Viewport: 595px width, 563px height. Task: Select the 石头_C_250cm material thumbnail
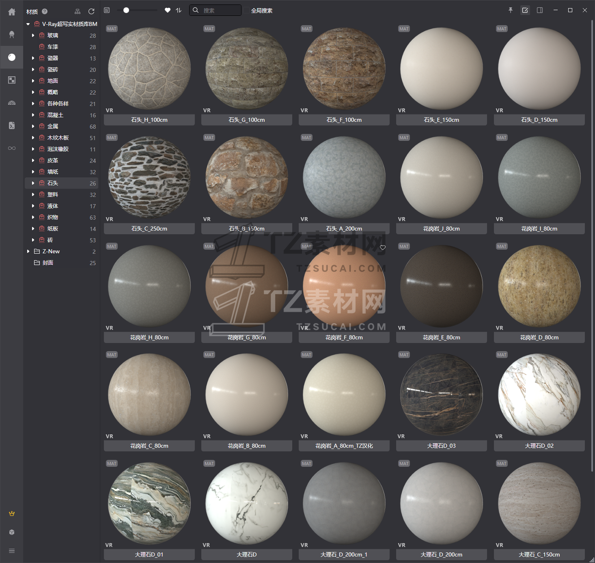(x=149, y=178)
